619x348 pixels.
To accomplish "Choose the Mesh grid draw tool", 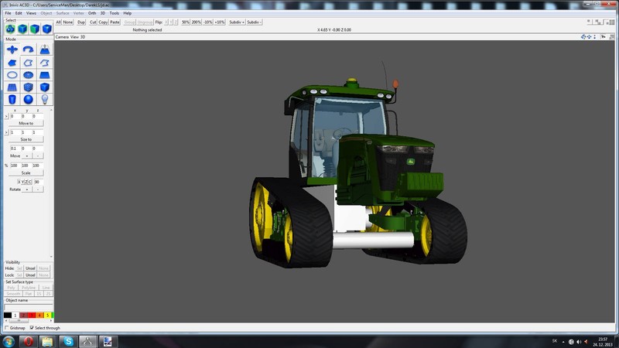I will (12, 87).
